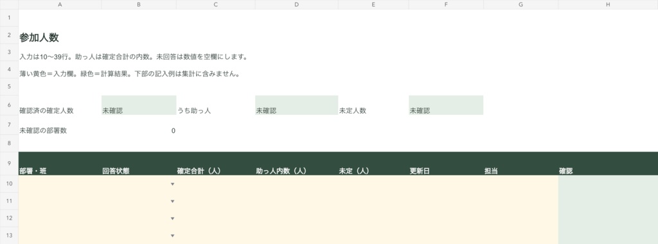Select row 11 header

pos(9,201)
